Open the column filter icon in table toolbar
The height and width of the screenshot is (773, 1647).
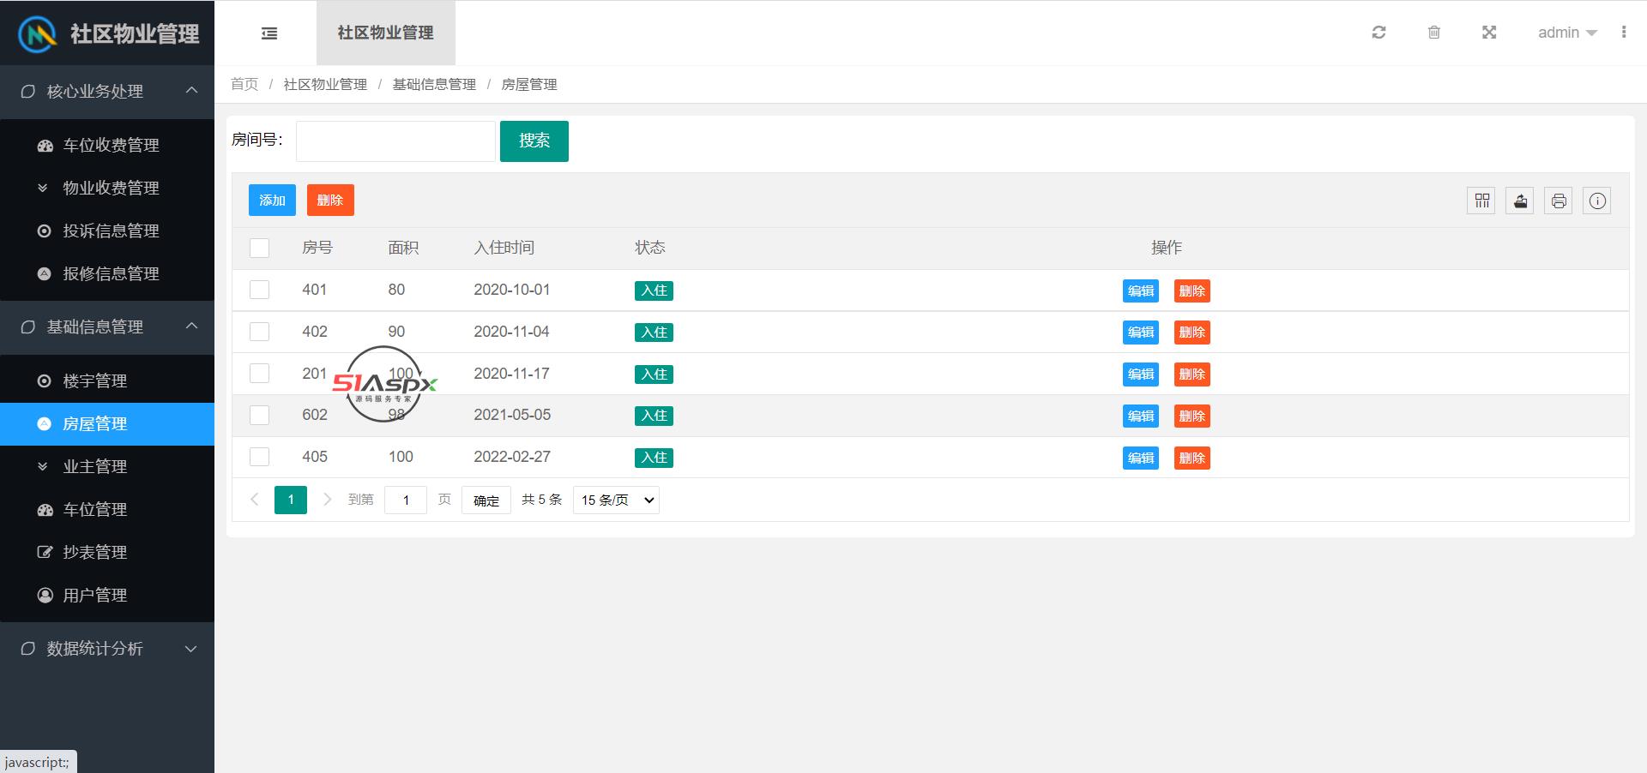[1481, 201]
